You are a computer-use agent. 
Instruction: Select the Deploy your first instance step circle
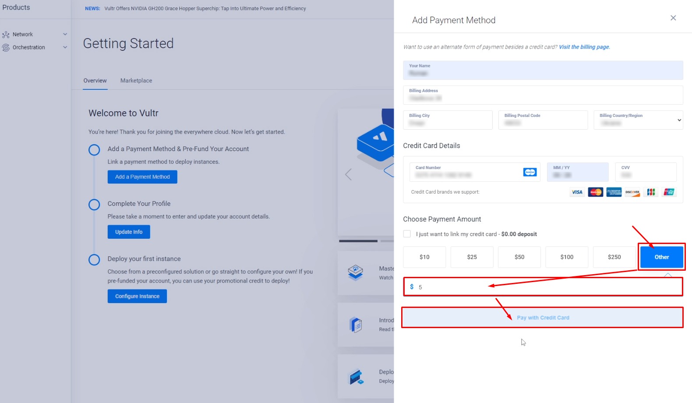point(94,260)
